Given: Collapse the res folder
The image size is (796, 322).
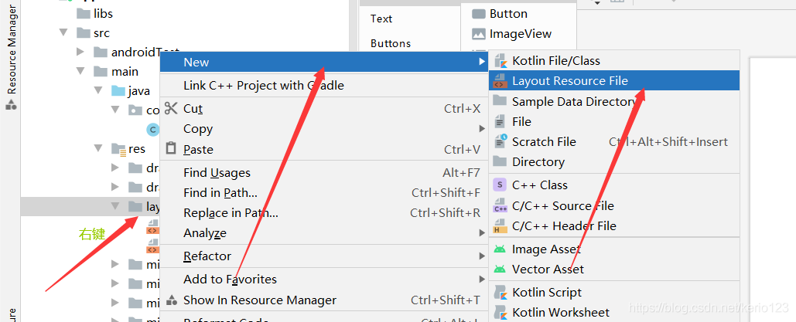Looking at the screenshot, I should (98, 148).
